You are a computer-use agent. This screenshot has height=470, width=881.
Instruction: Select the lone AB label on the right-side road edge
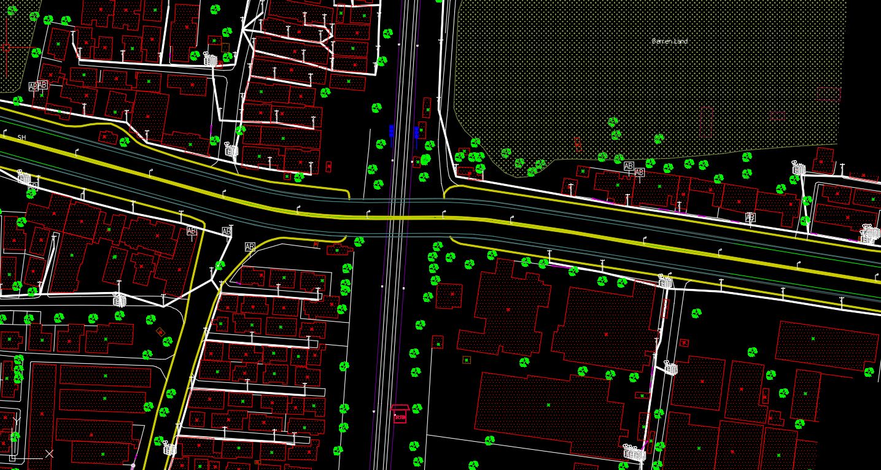click(750, 217)
